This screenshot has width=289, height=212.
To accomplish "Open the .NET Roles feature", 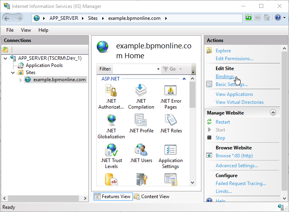I will point(171,120).
